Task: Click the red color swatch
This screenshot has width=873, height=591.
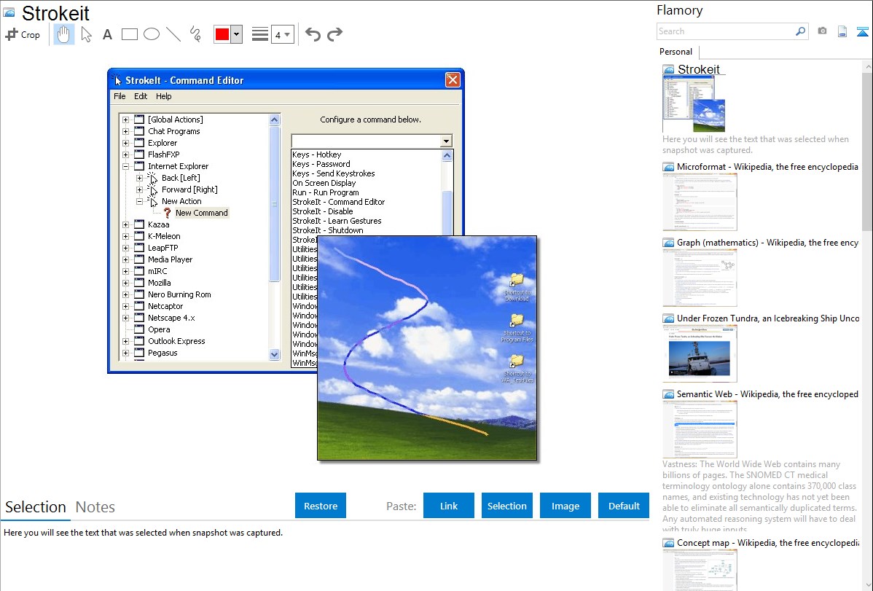Action: tap(222, 34)
